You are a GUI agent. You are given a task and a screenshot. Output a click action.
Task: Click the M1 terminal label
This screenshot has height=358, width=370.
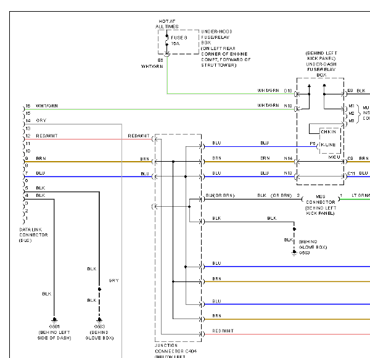coord(351,106)
